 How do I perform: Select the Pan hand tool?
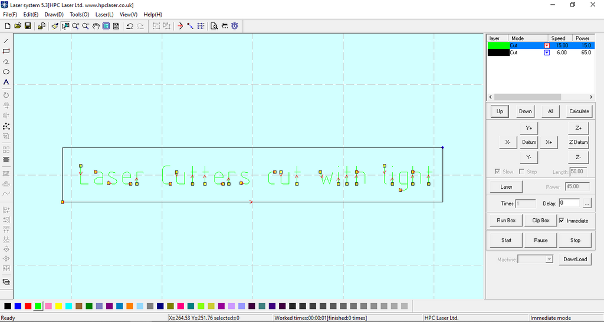96,26
